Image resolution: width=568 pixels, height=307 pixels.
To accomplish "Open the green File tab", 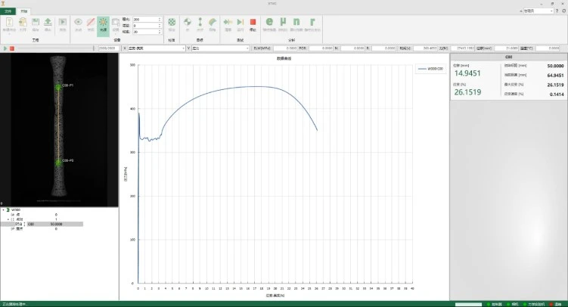I will click(x=8, y=11).
